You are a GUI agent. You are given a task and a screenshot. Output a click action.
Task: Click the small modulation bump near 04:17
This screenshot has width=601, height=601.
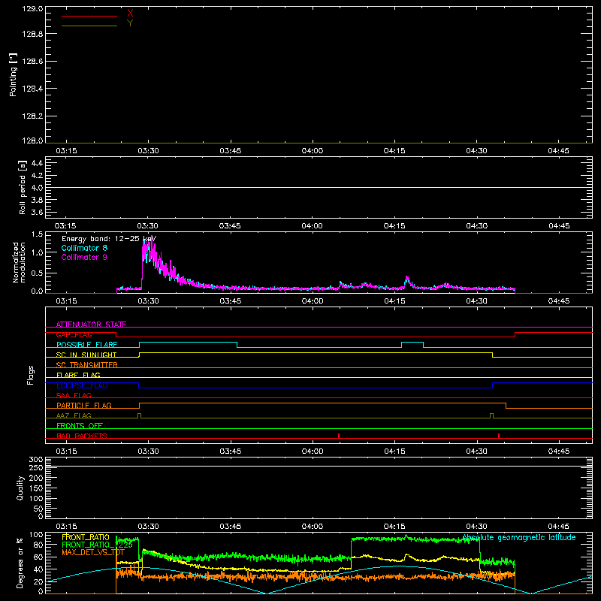point(407,280)
